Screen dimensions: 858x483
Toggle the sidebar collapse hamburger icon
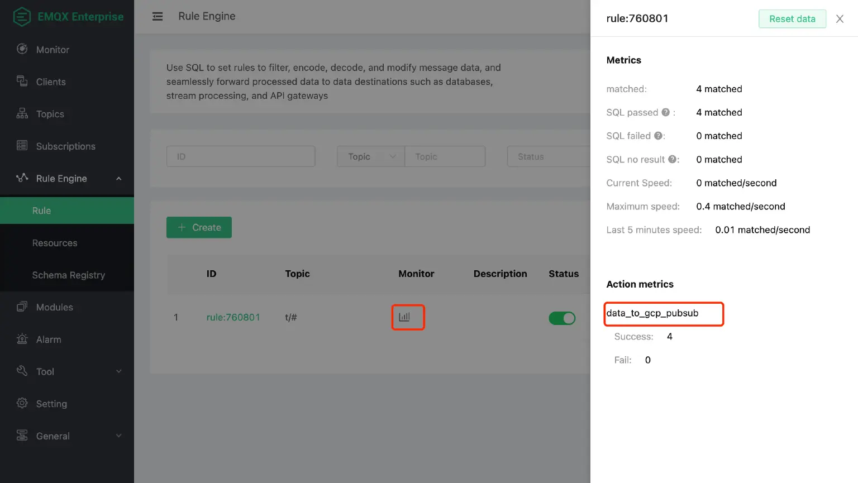158,17
